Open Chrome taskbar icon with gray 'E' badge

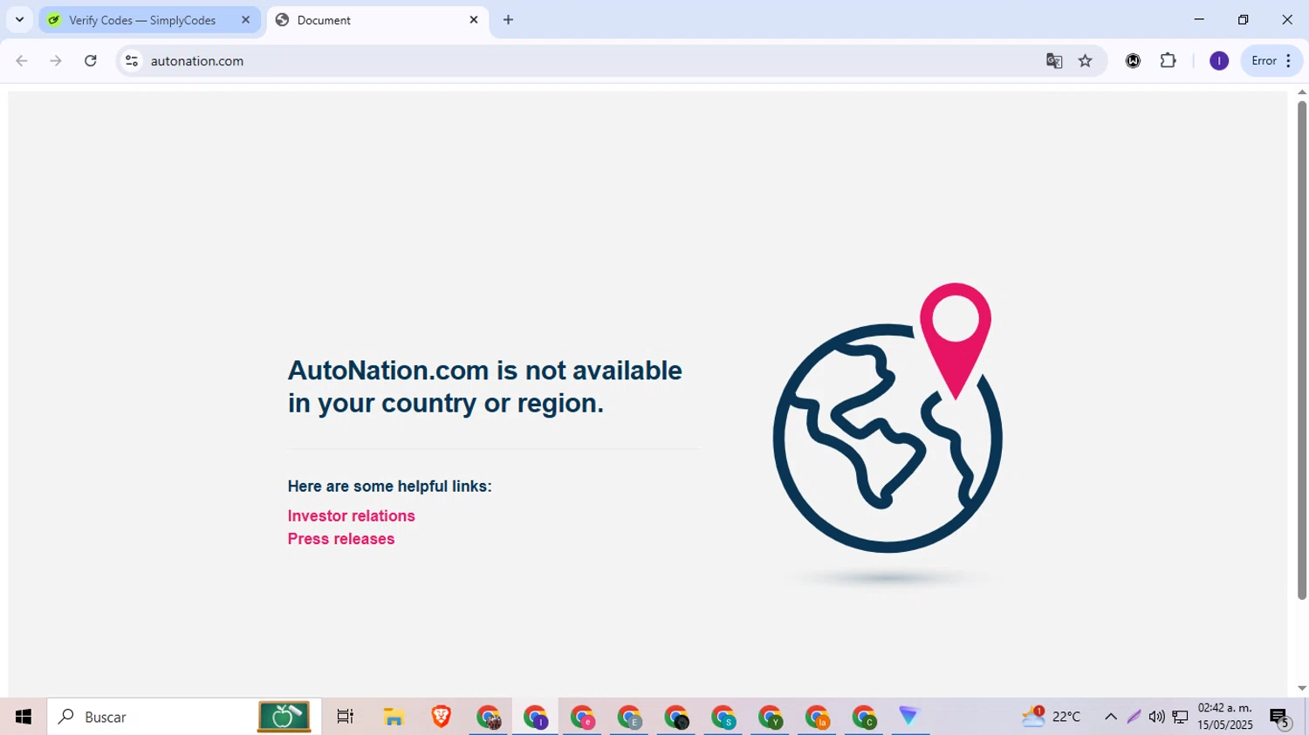(x=630, y=717)
